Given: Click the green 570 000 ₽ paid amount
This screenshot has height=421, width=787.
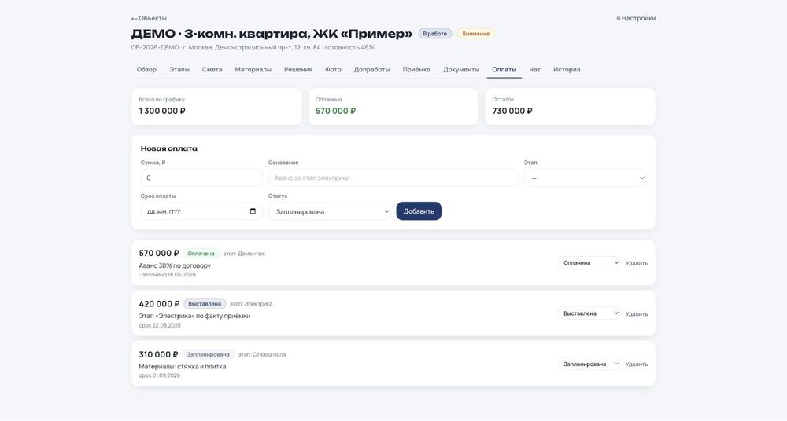Looking at the screenshot, I should [x=336, y=111].
